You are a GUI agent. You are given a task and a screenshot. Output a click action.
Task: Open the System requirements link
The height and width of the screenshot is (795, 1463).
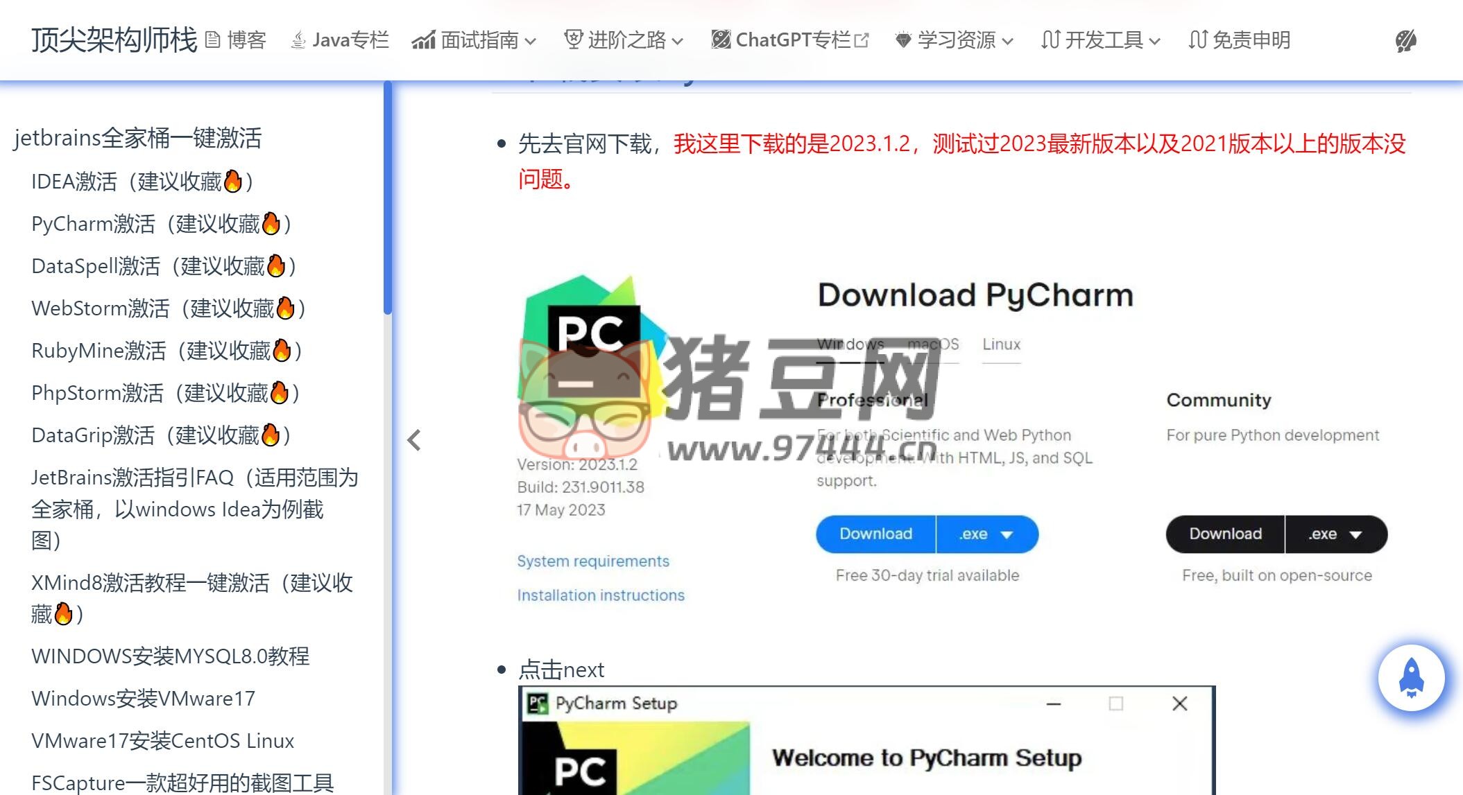pos(593,561)
